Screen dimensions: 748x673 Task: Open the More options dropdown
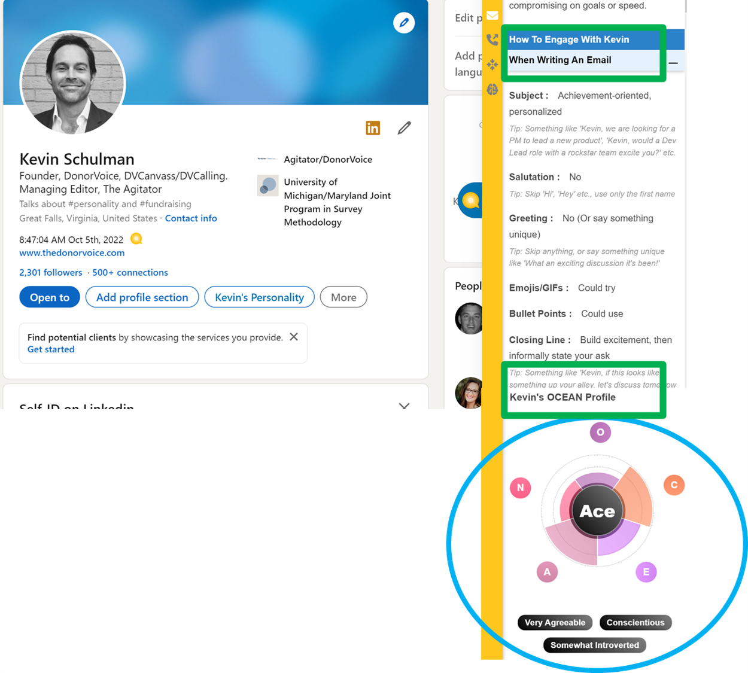click(343, 297)
